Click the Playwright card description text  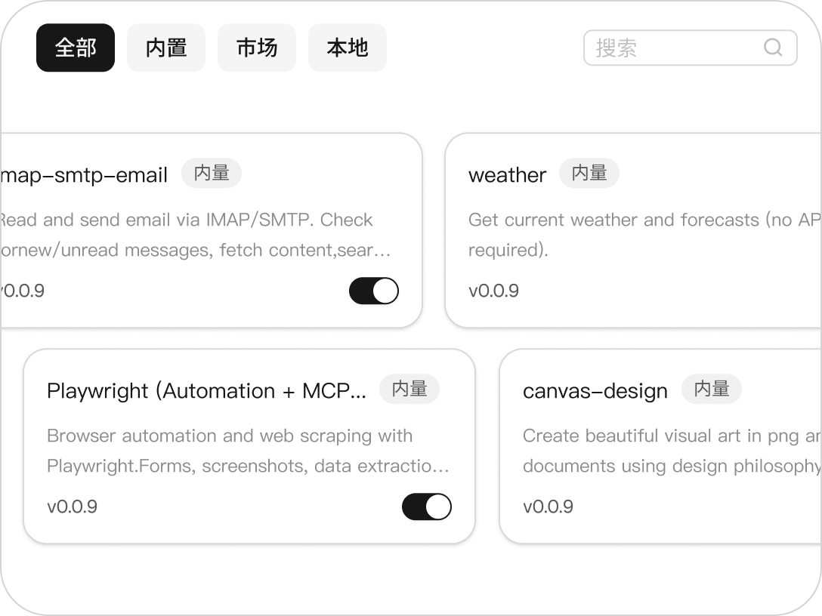(247, 451)
